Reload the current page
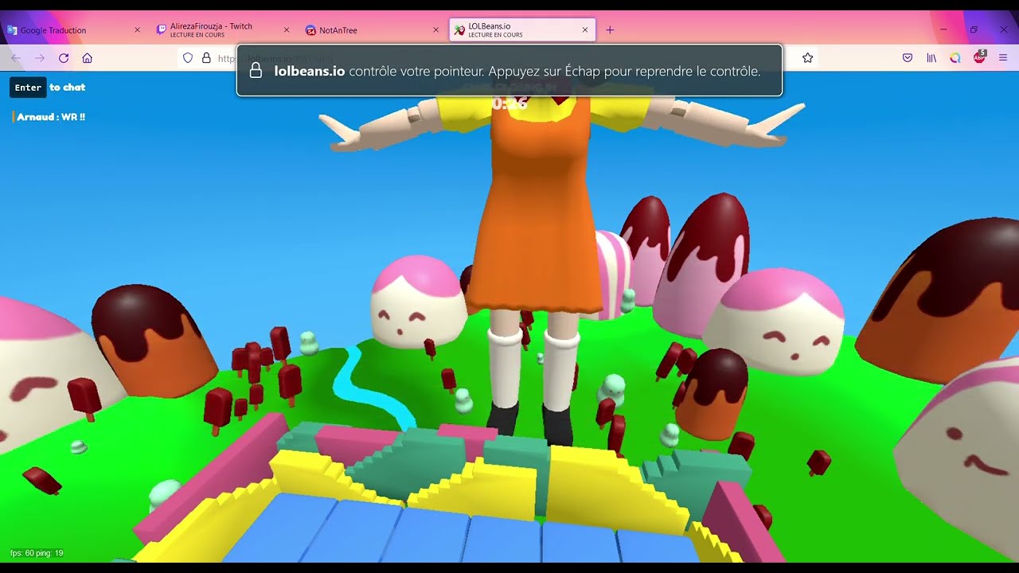 (x=64, y=58)
